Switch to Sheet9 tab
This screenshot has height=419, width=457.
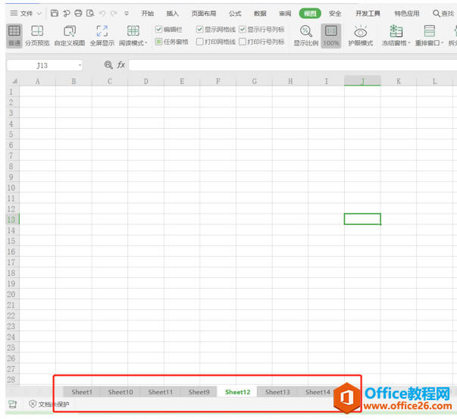[x=199, y=392]
